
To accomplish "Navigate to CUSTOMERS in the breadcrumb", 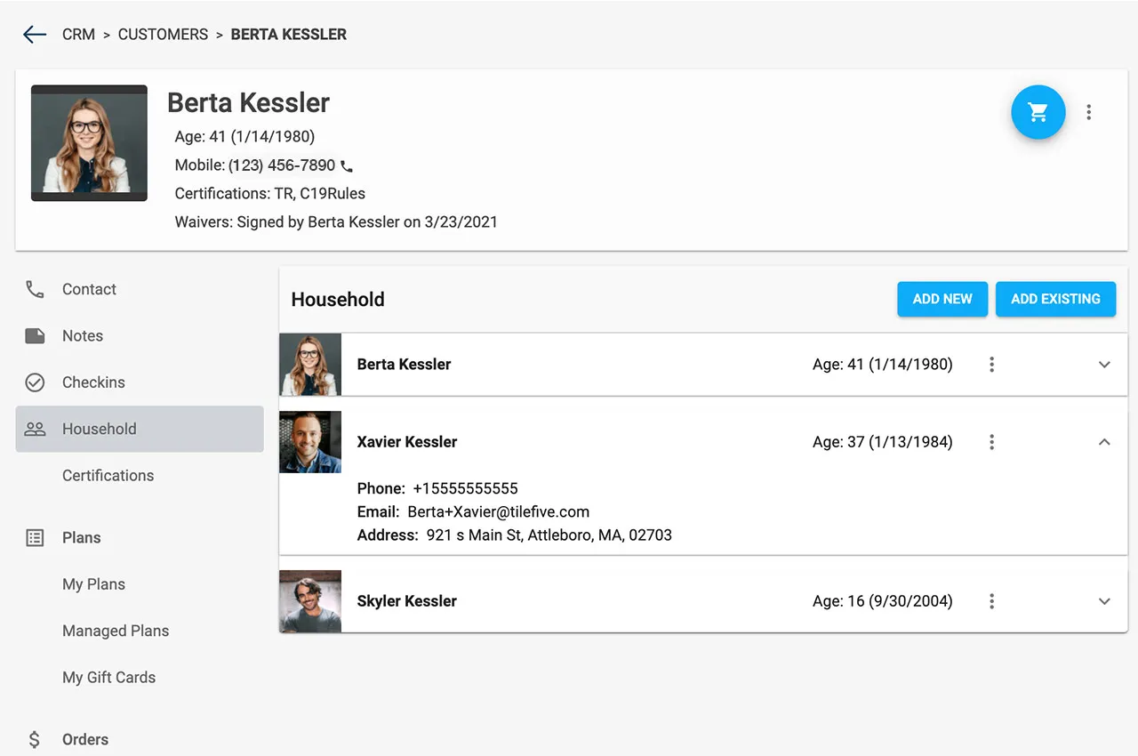I will point(163,34).
